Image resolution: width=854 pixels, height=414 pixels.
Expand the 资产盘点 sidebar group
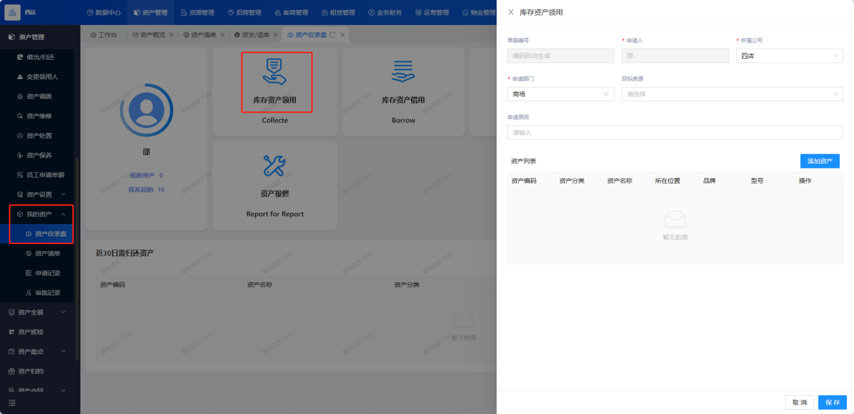(37, 351)
